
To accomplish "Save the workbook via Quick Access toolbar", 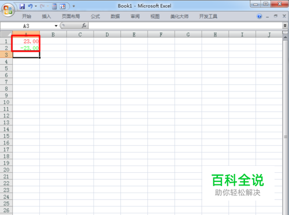I will (x=23, y=6).
